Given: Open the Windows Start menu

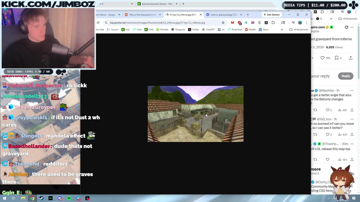Looking at the screenshot, I should pyautogui.click(x=4, y=198).
